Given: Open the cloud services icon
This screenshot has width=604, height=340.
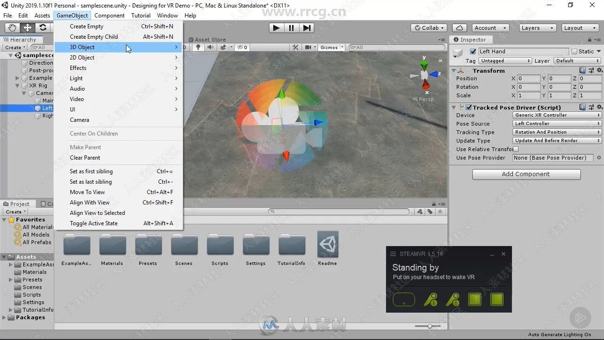Looking at the screenshot, I should pyautogui.click(x=459, y=28).
